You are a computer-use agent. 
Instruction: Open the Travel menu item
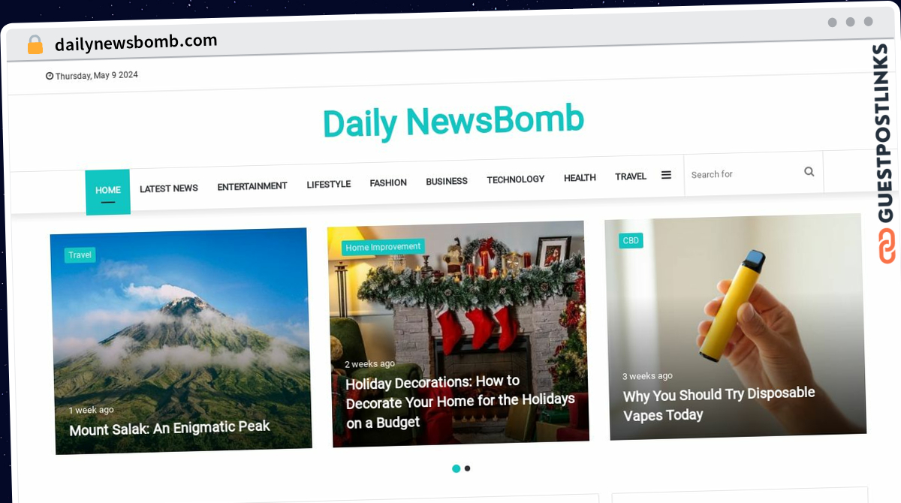[631, 176]
